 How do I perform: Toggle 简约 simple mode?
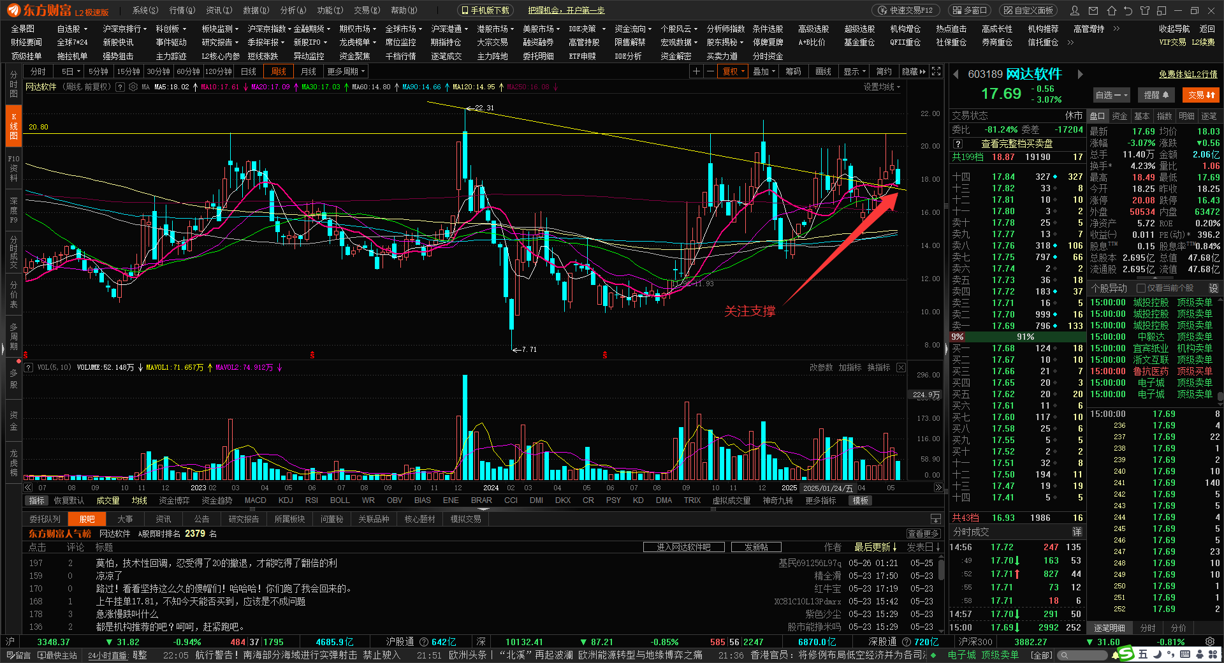coord(884,71)
